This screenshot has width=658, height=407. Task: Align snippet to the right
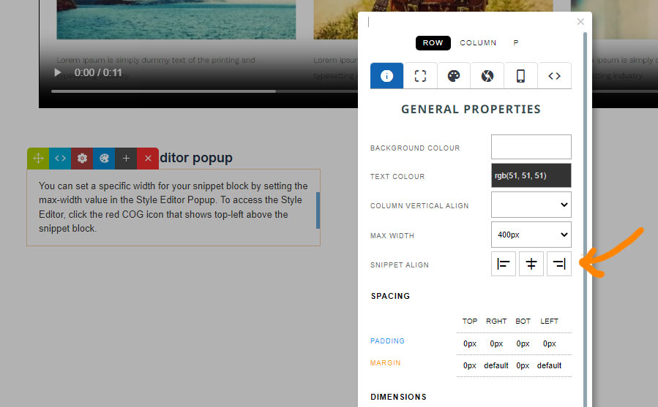tap(559, 264)
